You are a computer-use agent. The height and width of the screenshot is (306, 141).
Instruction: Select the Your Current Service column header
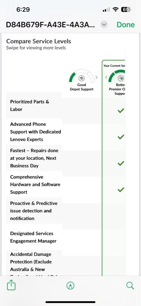[114, 66]
